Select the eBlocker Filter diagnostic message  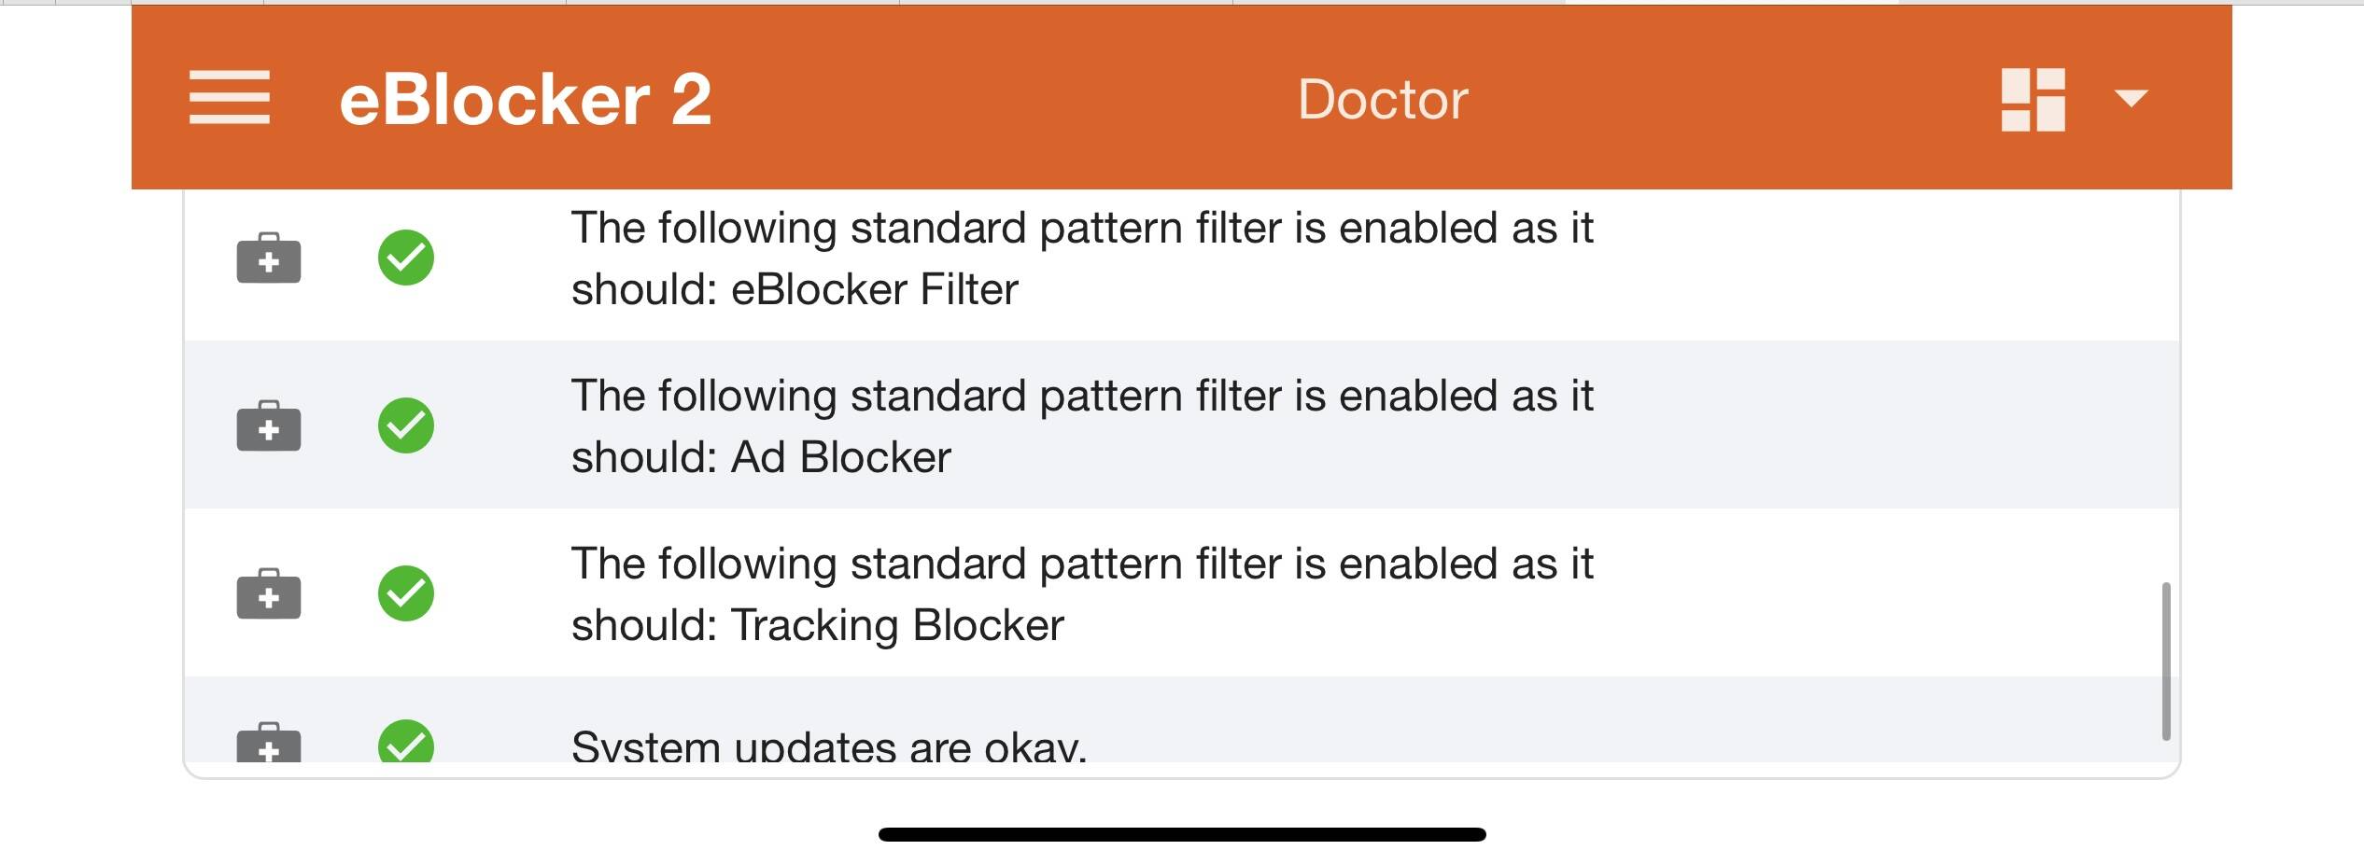click(x=1082, y=258)
